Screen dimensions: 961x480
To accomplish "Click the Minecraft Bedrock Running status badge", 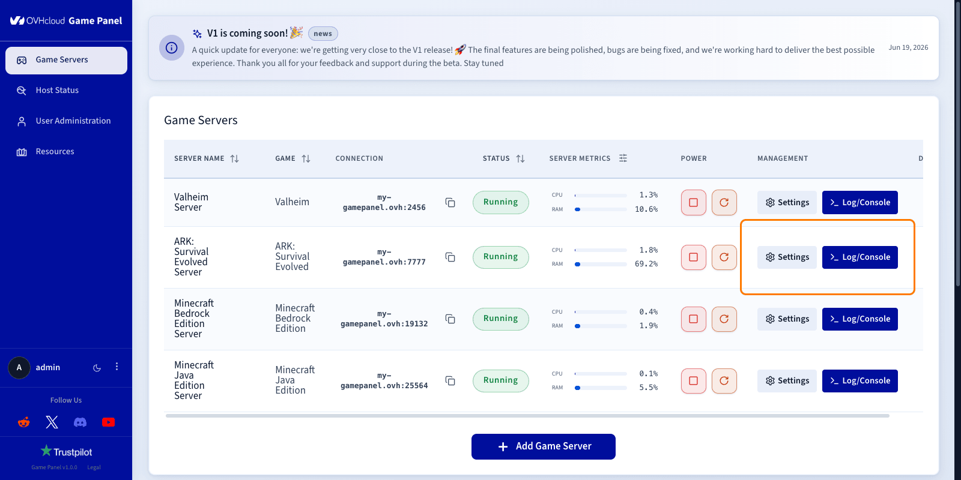I will point(501,319).
